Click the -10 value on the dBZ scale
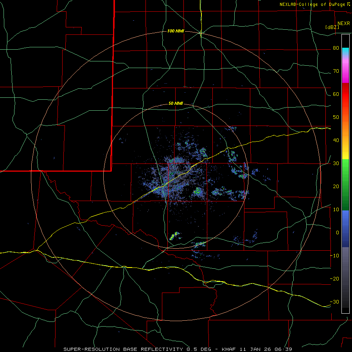Viewport: 352px width, 352px height. pos(334,256)
